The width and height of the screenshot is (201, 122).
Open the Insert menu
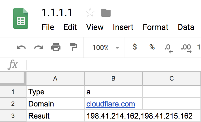pyautogui.click(x=123, y=27)
